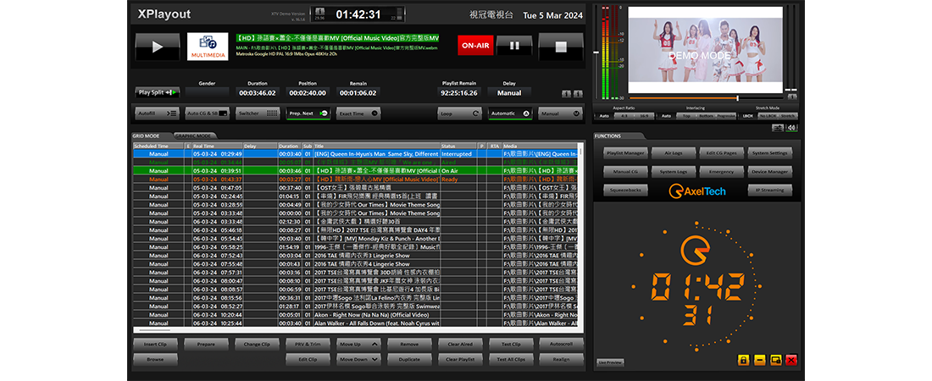932x381 pixels.
Task: Click Insert Clip button
Action: coord(155,344)
